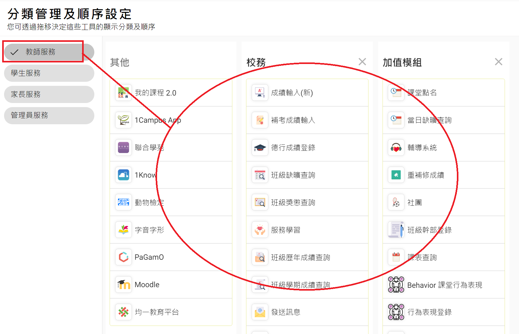Click the 服務學習 label
Viewport: 519px width, 334px height.
[x=286, y=230]
